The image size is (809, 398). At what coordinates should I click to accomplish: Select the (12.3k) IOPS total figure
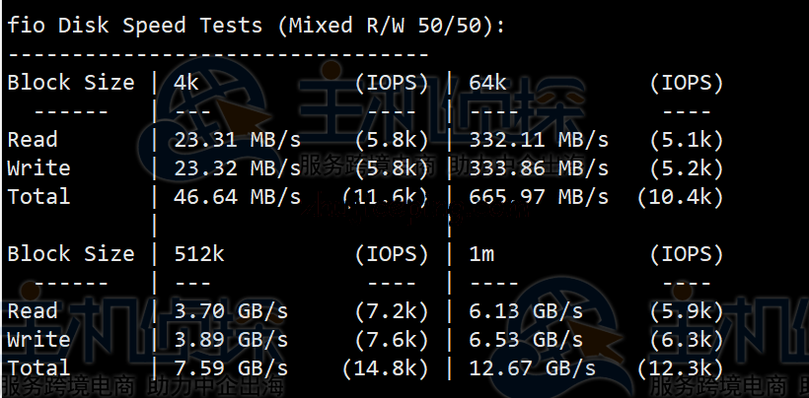click(681, 368)
